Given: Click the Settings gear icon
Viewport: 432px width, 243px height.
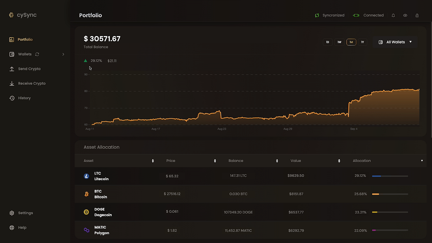Looking at the screenshot, I should coord(12,213).
